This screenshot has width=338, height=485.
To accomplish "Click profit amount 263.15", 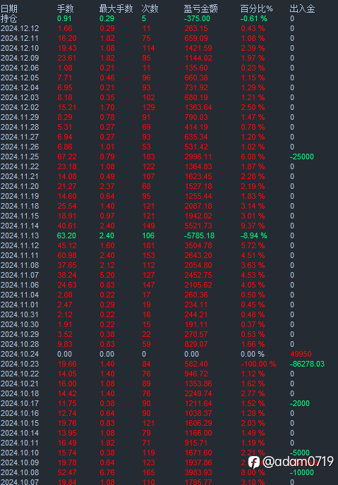I will [196, 28].
